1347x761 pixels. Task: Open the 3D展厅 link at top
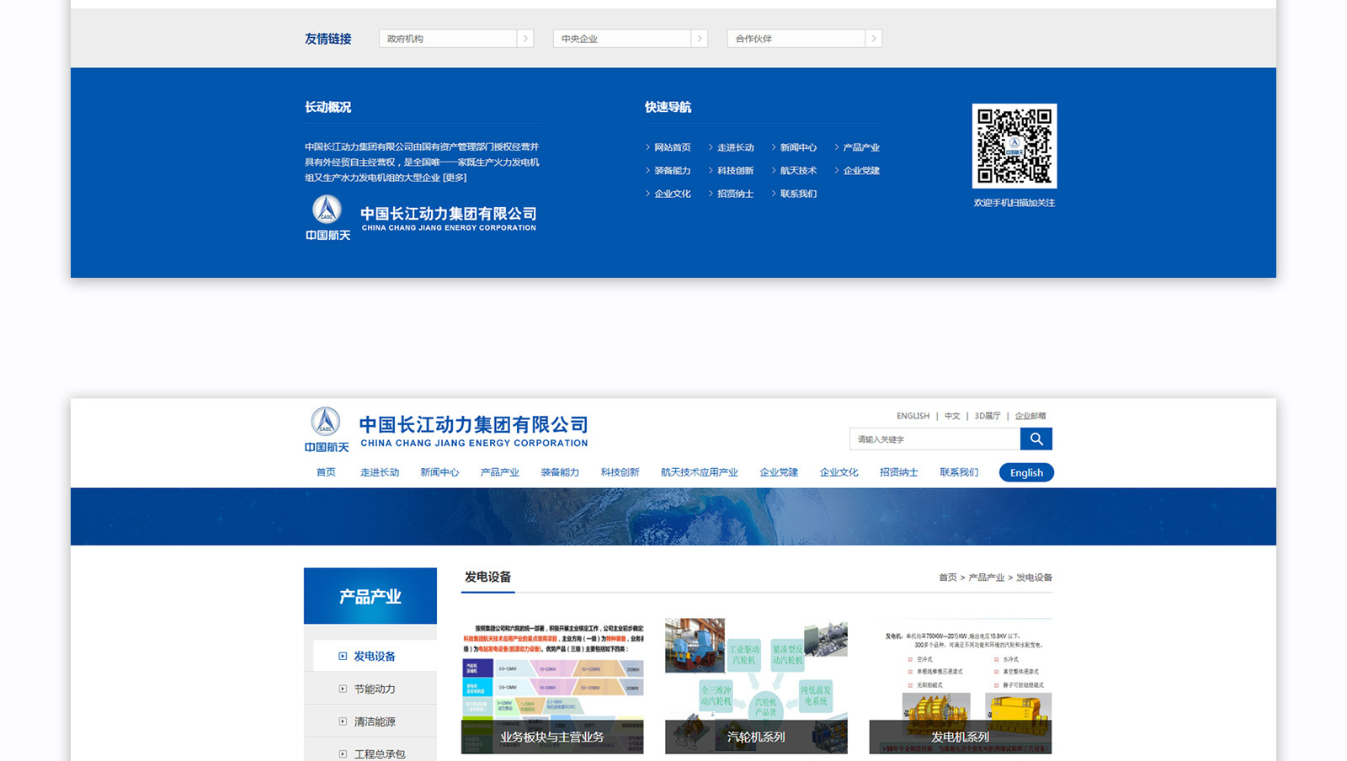coord(987,416)
